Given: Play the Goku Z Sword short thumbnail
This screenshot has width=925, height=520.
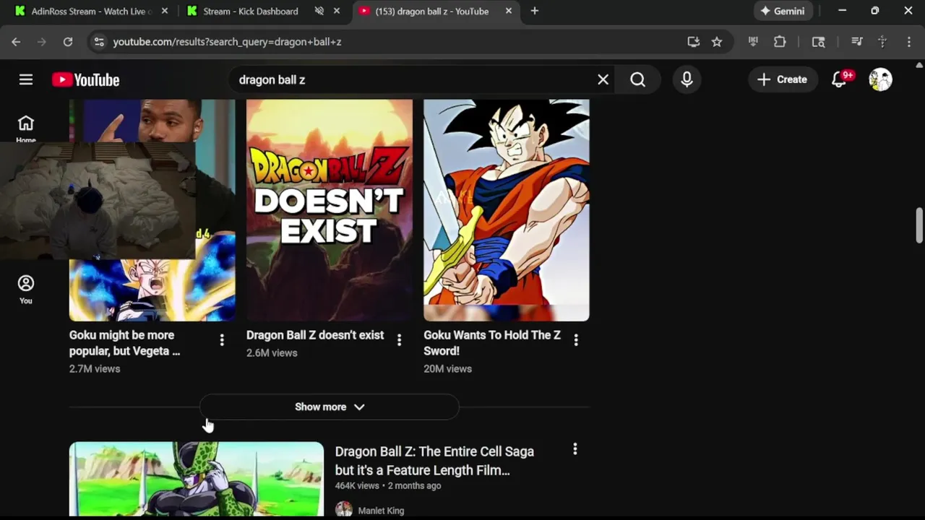Looking at the screenshot, I should pos(507,210).
